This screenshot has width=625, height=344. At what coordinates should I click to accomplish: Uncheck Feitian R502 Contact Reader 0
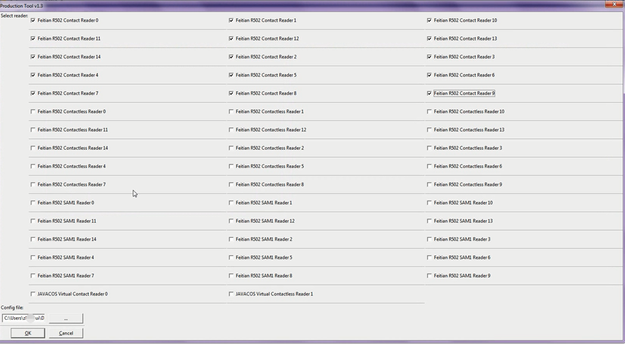pos(33,21)
